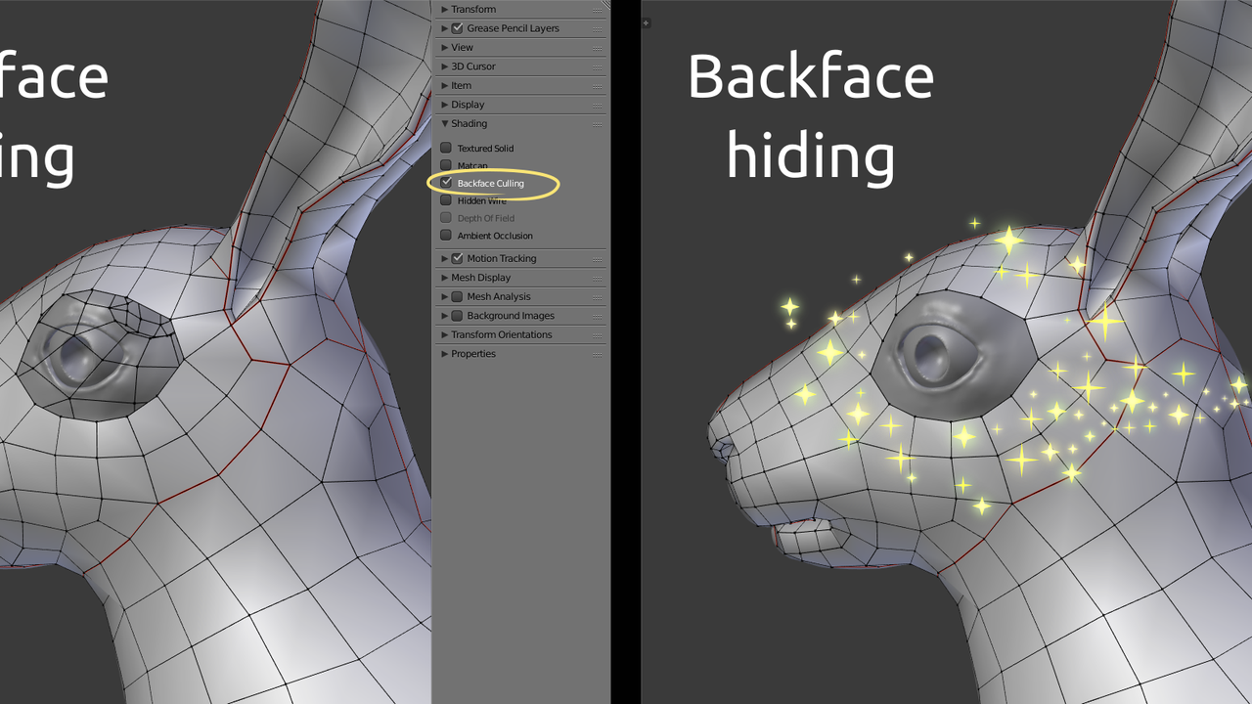Turn on Ambient Occlusion shading
This screenshot has height=704, width=1252.
[446, 236]
